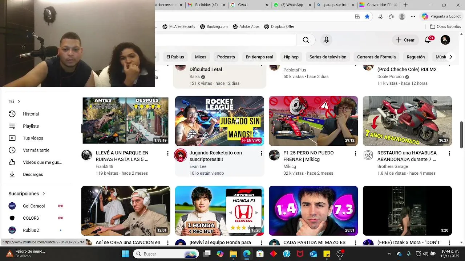This screenshot has width=465, height=261.
Task: Open the Booking.com bookmark
Action: [x=214, y=26]
